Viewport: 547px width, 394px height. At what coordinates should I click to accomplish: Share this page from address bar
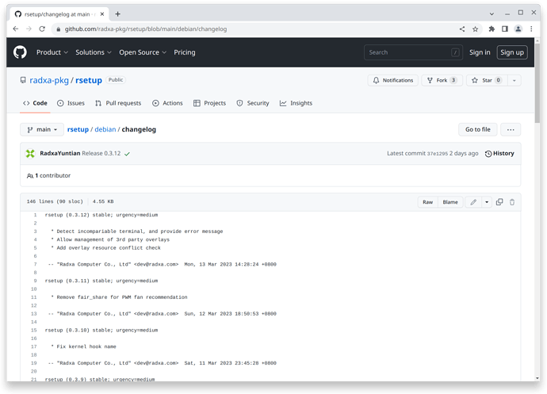click(x=462, y=29)
